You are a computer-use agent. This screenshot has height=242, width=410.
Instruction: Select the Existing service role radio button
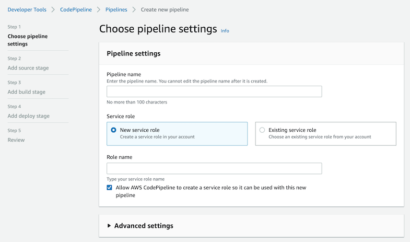click(x=262, y=130)
